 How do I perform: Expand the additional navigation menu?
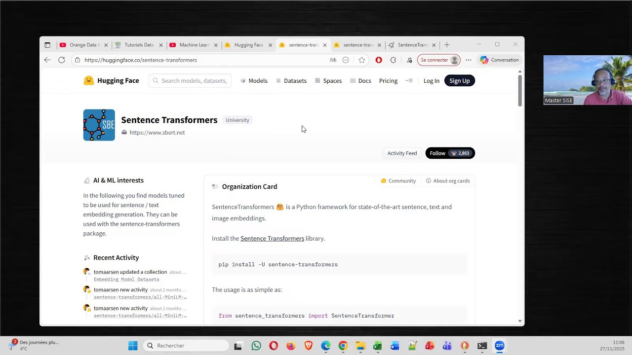coord(409,81)
